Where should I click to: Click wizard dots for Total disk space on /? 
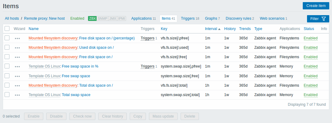pos(17,85)
